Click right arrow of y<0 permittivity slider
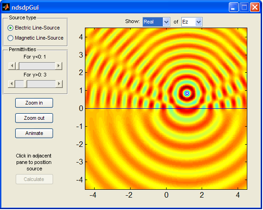Viewport: 263px width, 210px height. (x=59, y=66)
